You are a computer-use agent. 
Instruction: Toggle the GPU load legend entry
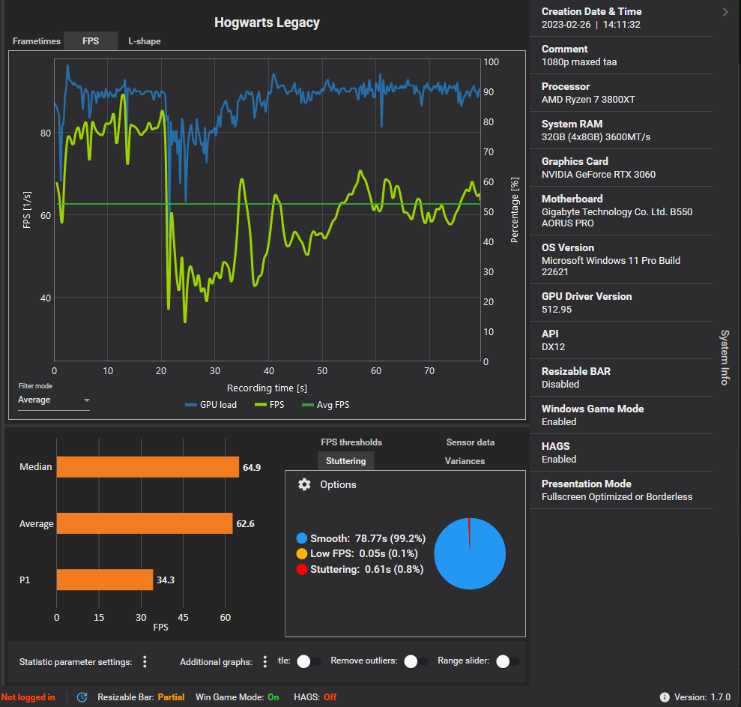[211, 405]
